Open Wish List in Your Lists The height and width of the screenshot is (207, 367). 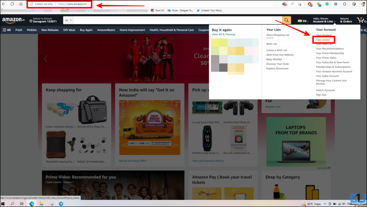click(272, 44)
